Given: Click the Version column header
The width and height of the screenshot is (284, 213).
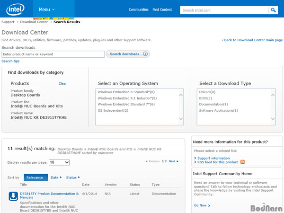Looking at the screenshot, I should tap(110, 185).
